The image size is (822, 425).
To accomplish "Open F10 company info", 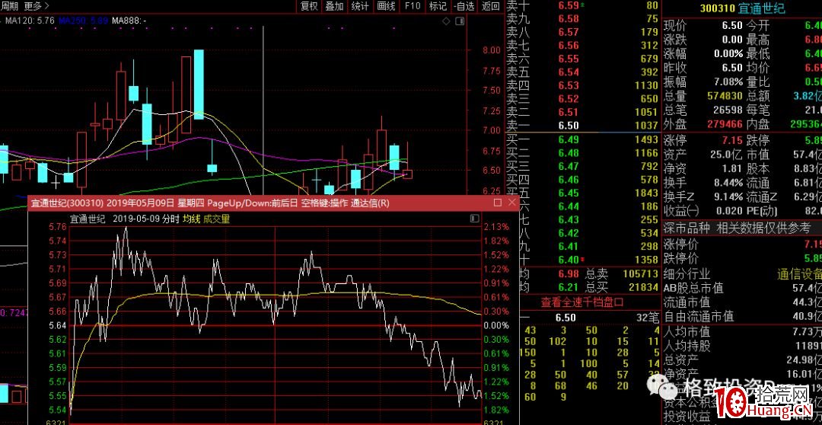I will coord(413,6).
